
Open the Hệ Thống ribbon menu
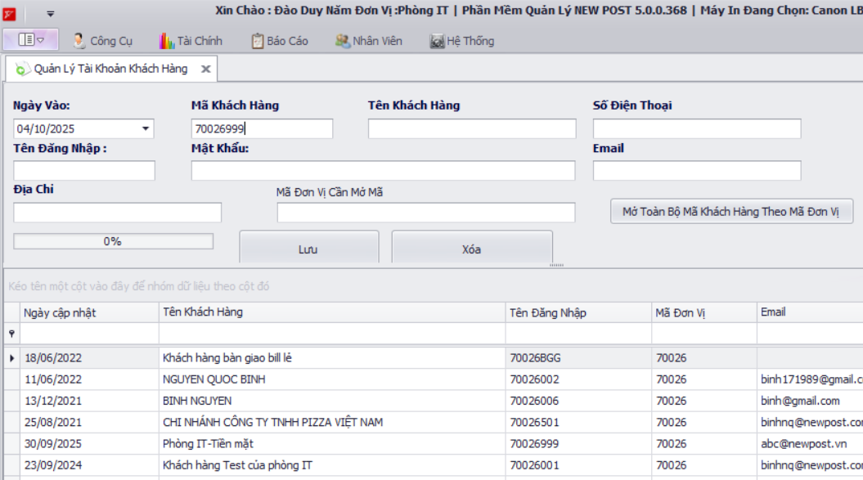462,41
